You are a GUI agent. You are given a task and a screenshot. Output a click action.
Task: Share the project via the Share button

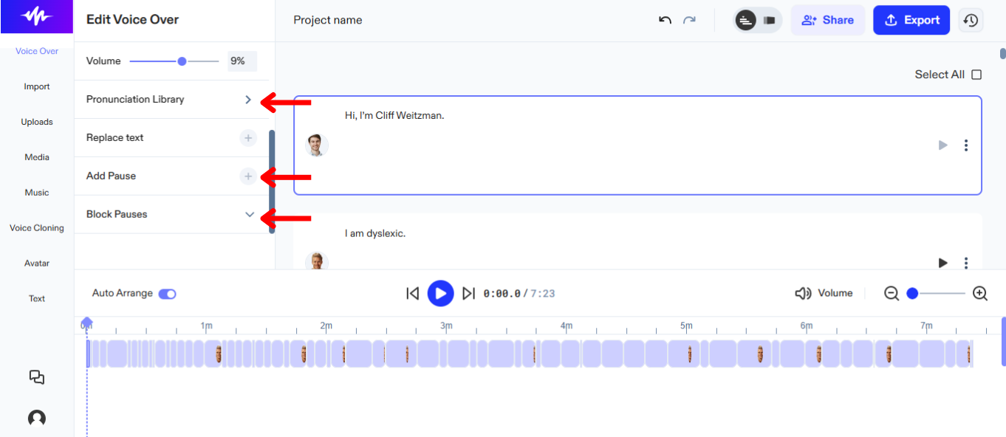click(x=827, y=20)
